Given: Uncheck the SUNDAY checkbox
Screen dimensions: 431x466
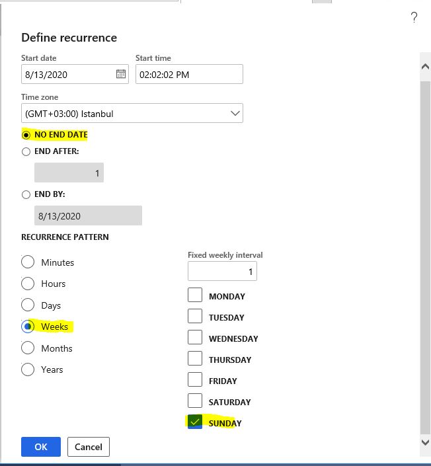Looking at the screenshot, I should [x=195, y=422].
